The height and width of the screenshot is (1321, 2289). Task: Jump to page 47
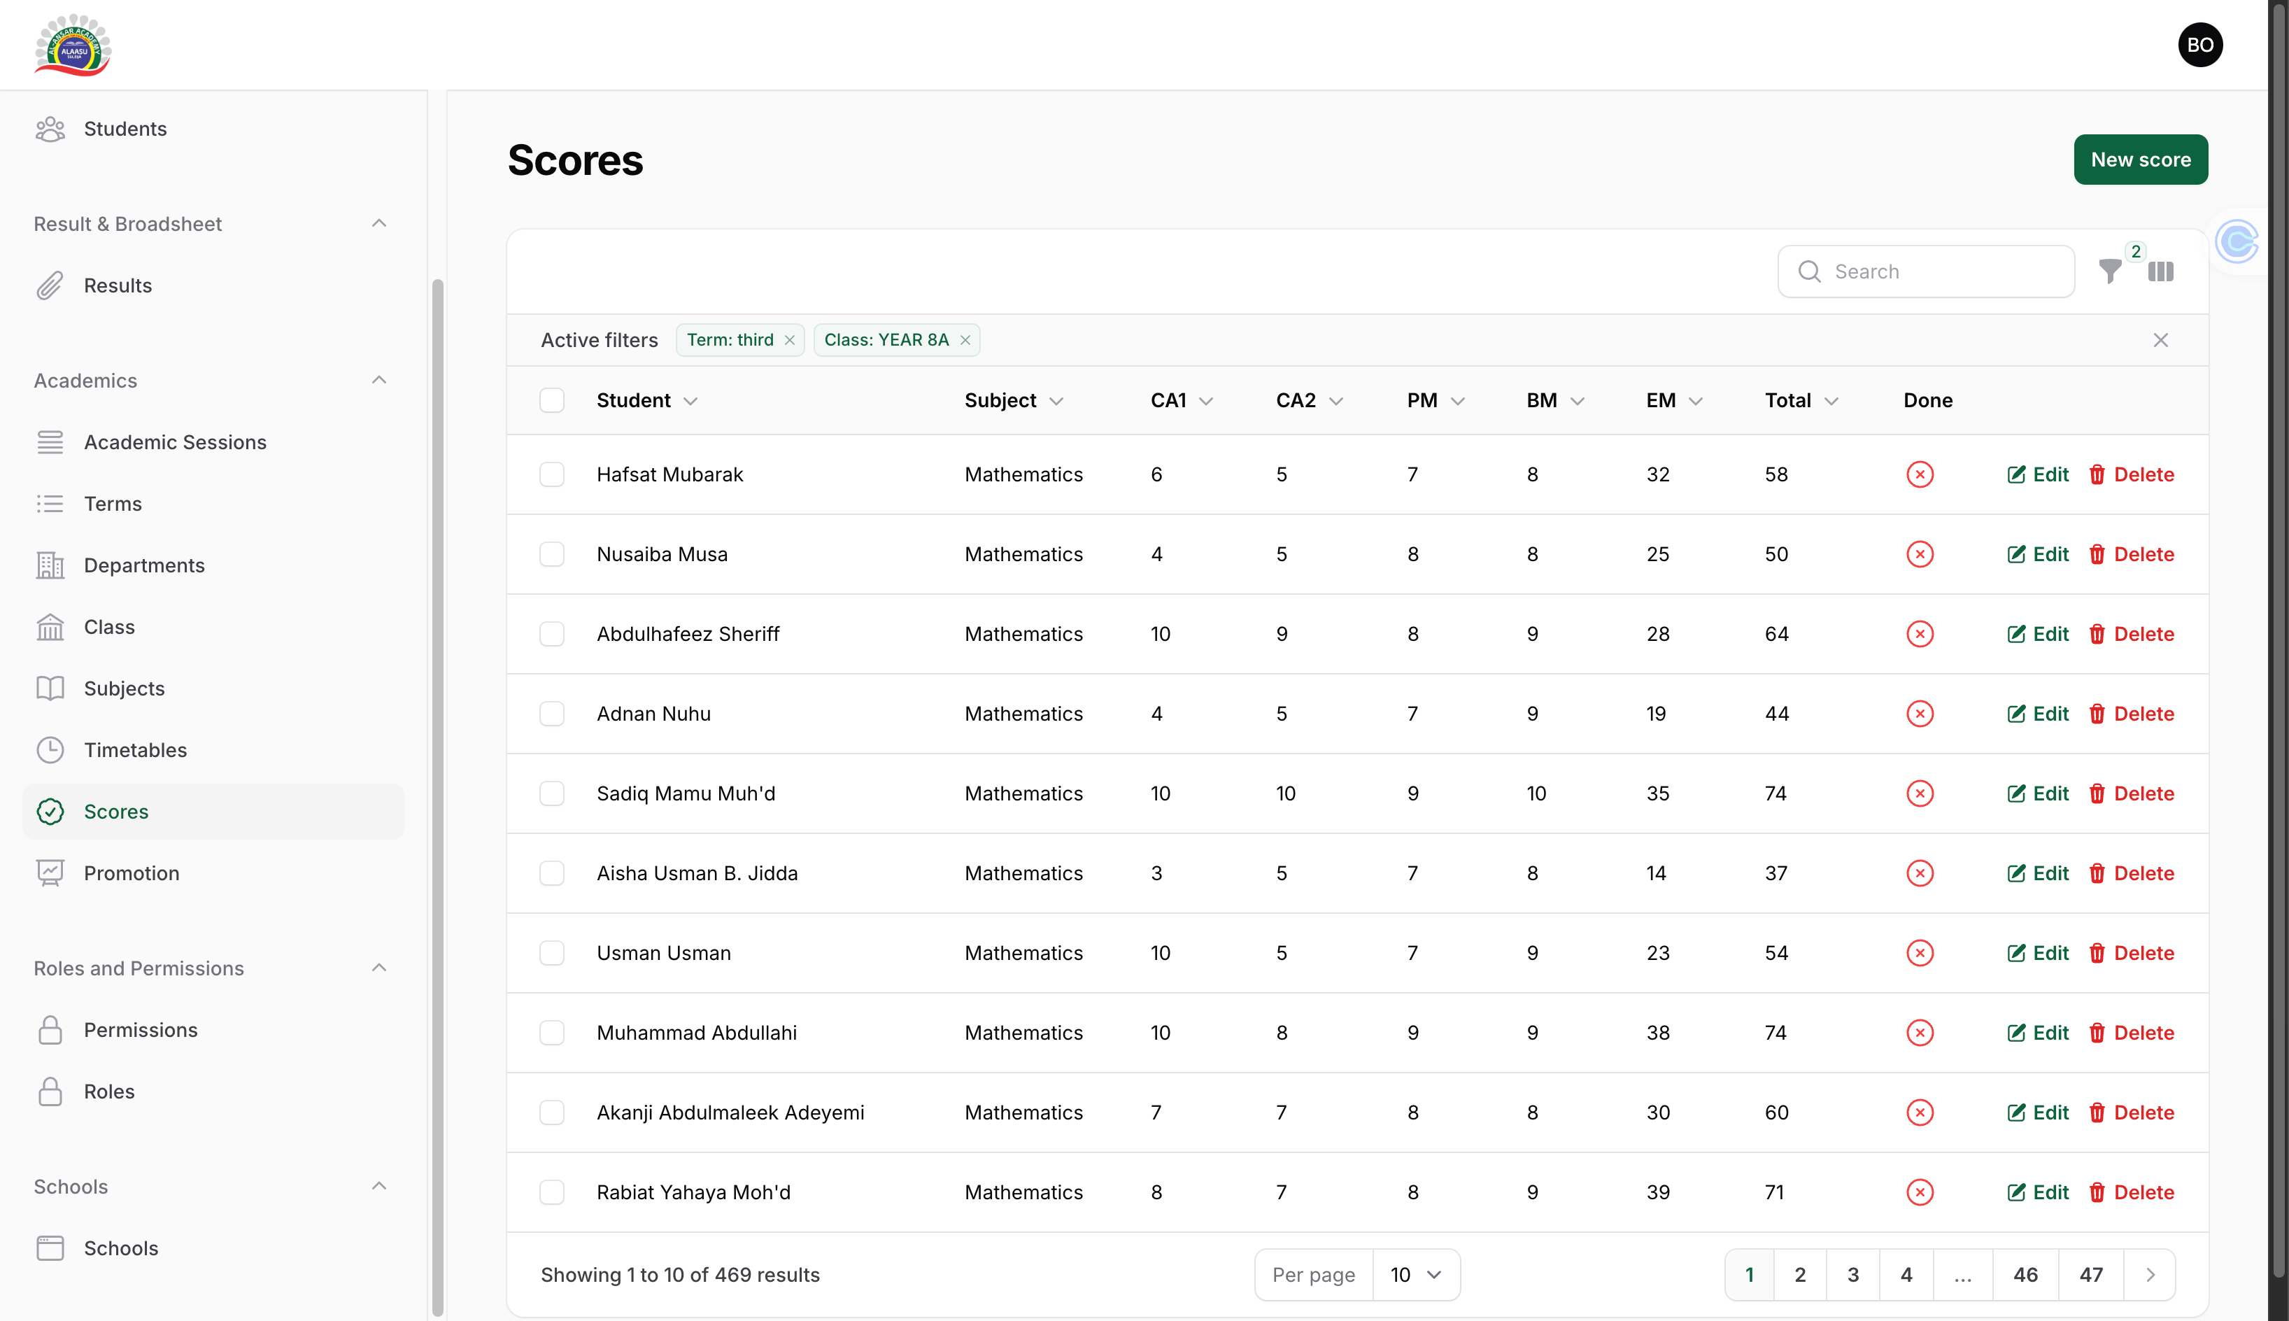[x=2091, y=1275]
